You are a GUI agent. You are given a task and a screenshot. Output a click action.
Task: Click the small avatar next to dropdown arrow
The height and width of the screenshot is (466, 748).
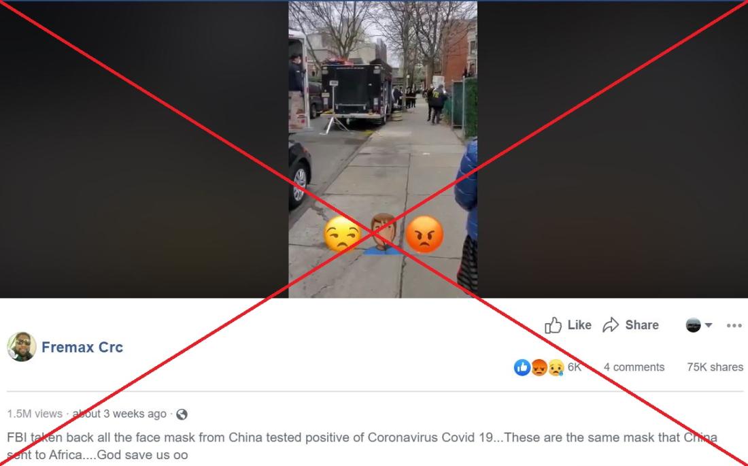pos(693,325)
